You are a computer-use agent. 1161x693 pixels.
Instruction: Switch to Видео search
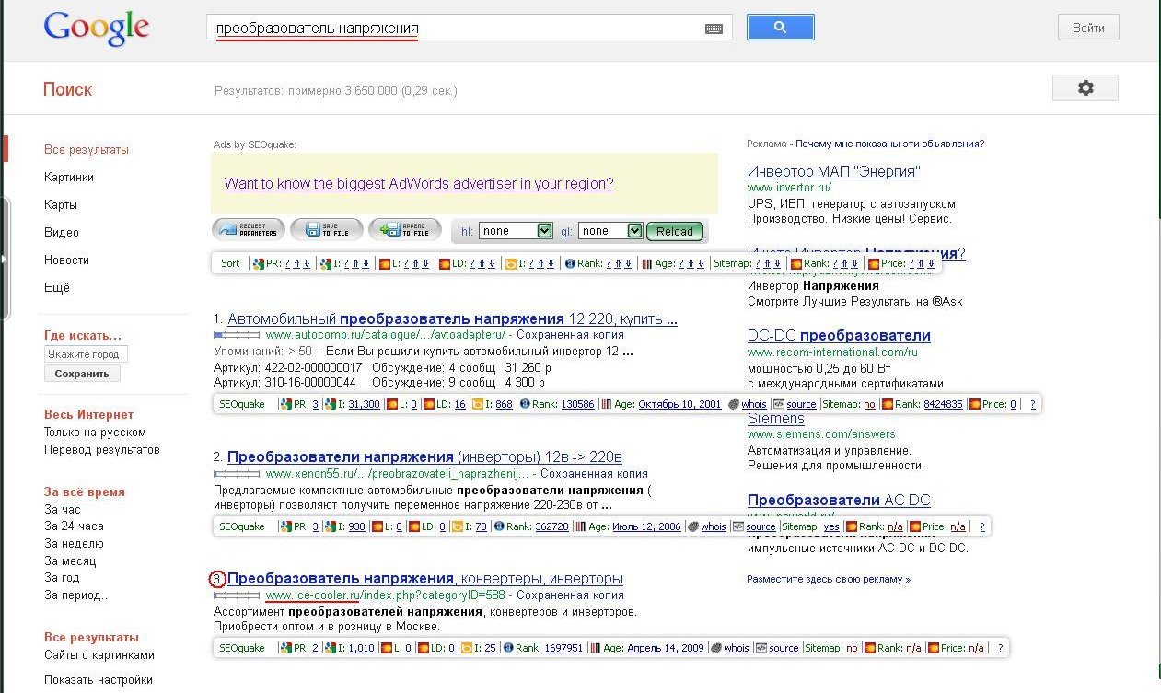(62, 232)
